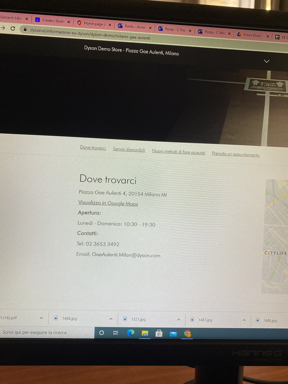Open the Mail app from the taskbar
The image size is (288, 384).
(173, 334)
